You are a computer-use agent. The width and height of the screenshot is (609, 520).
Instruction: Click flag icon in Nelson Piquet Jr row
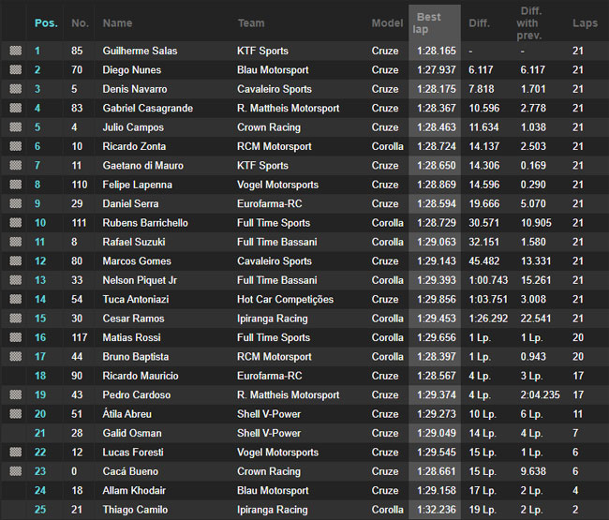(x=16, y=279)
